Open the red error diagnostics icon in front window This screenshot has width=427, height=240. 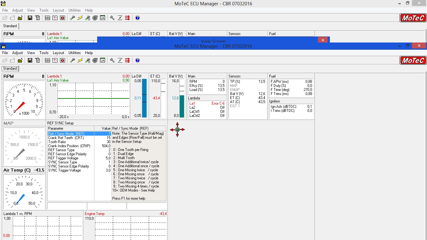[x=63, y=60]
